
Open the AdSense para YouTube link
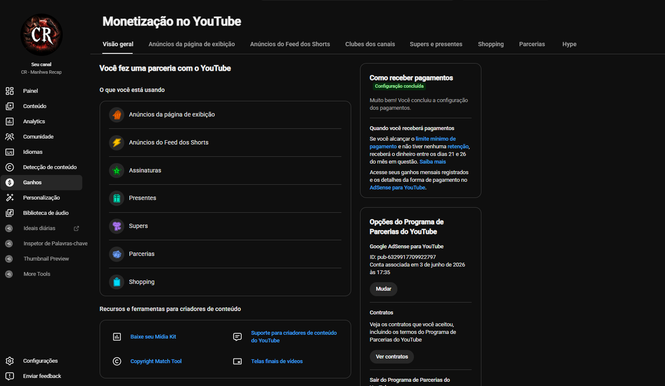pos(397,188)
